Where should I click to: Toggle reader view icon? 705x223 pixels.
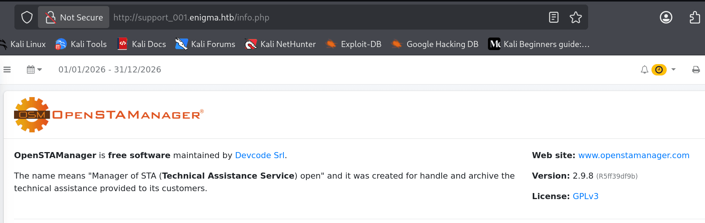[x=554, y=17]
